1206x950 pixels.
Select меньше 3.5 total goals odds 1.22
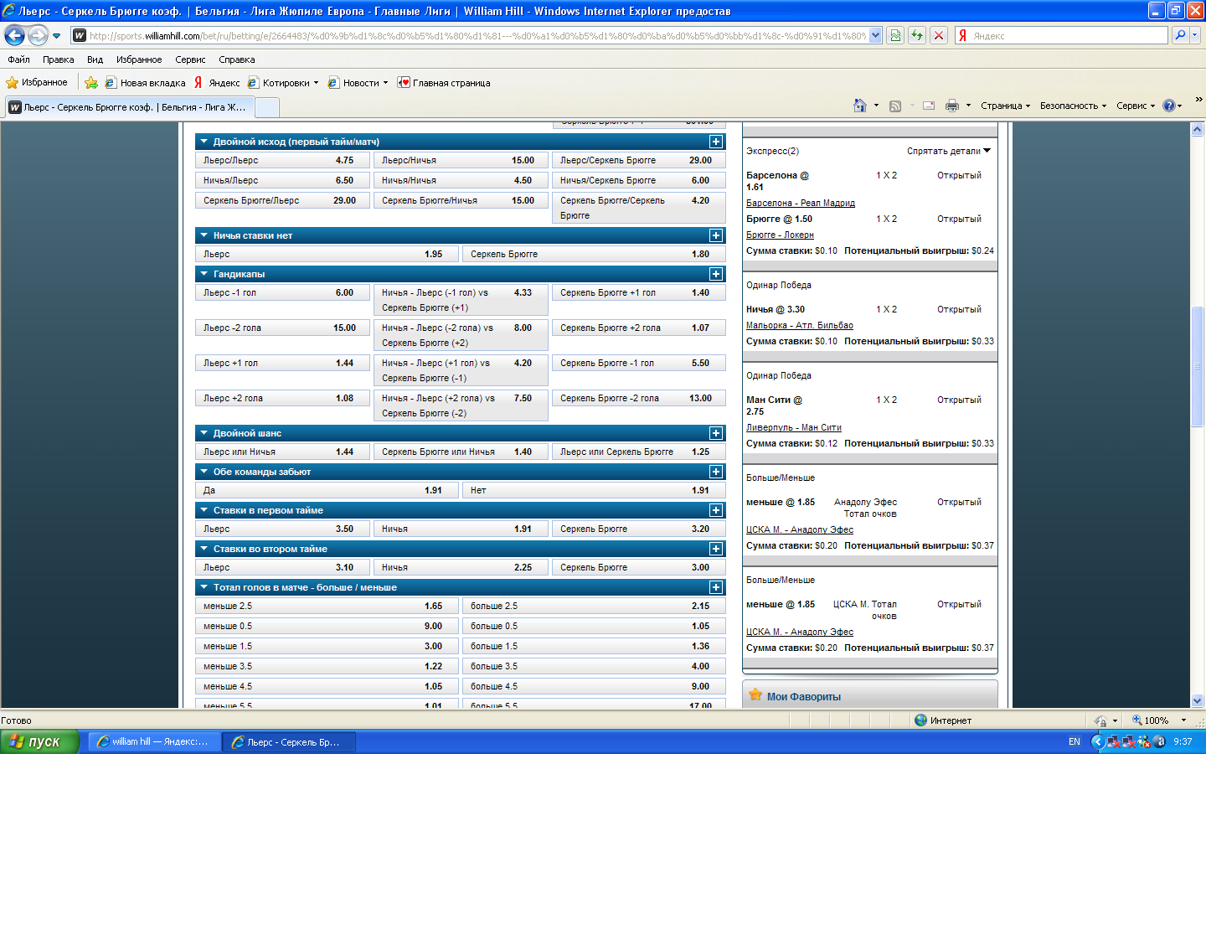point(327,666)
